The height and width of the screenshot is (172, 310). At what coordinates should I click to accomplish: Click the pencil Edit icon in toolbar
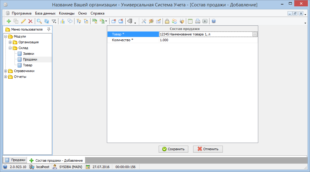[23, 21]
